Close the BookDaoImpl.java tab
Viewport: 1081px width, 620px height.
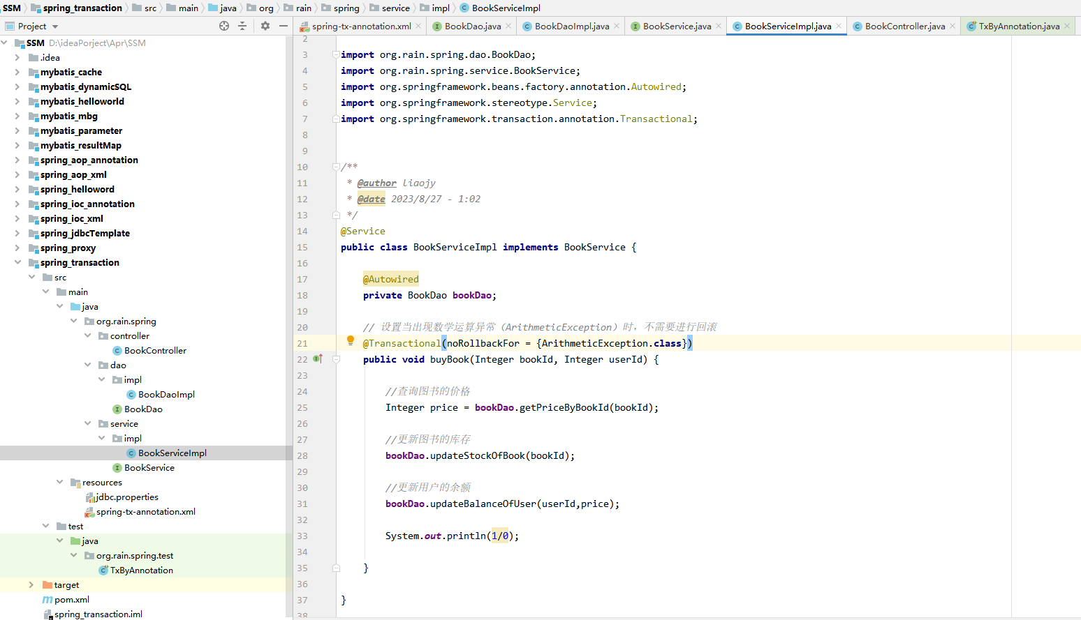617,26
